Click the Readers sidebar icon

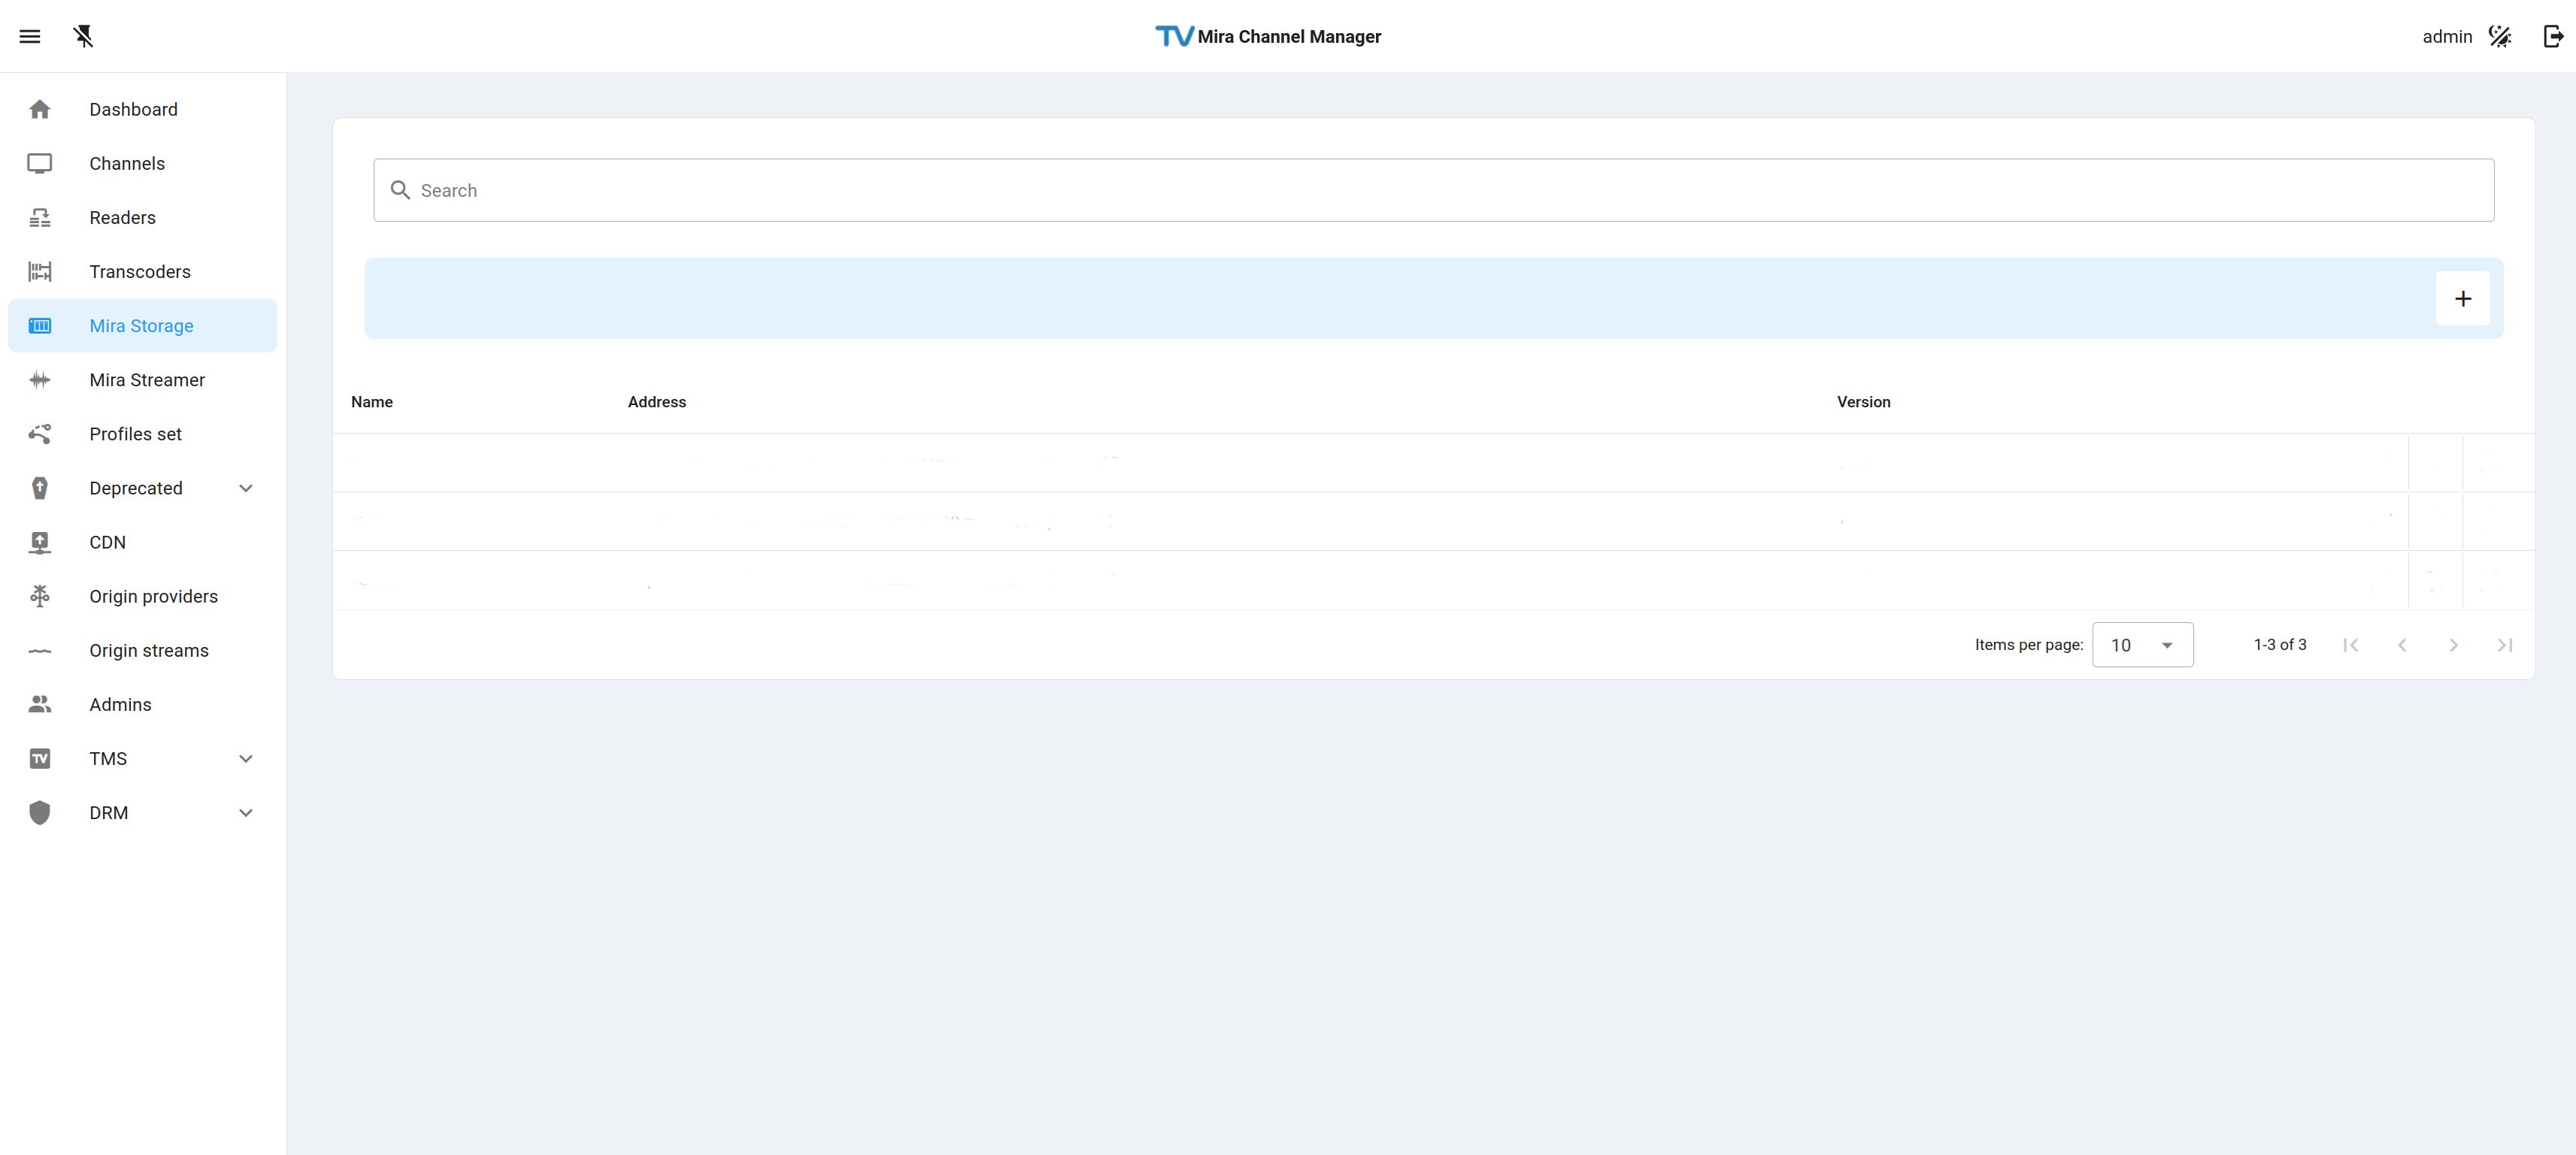pos(40,218)
